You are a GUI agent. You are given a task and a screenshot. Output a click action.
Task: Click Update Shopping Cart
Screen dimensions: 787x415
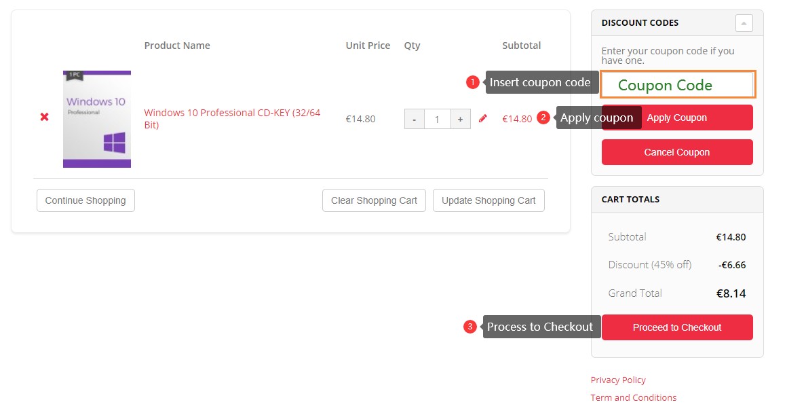pyautogui.click(x=488, y=200)
